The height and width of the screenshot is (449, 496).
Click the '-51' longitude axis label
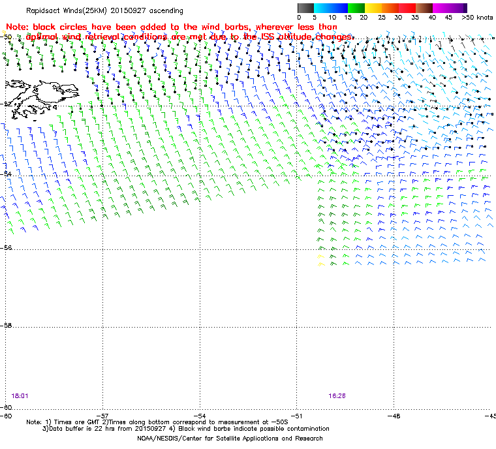click(x=296, y=416)
